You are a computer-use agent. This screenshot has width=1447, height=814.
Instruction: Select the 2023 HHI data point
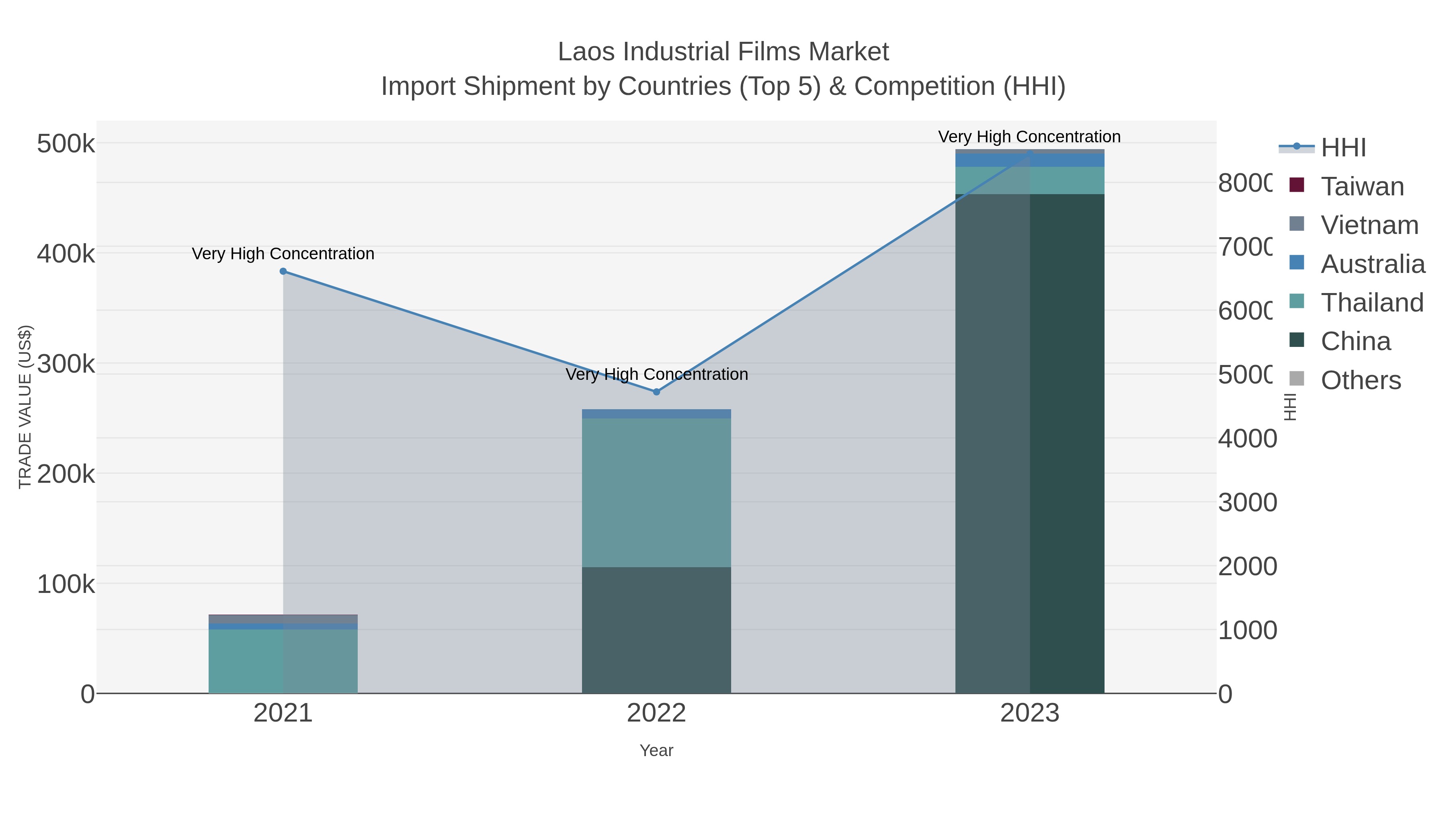[1030, 154]
